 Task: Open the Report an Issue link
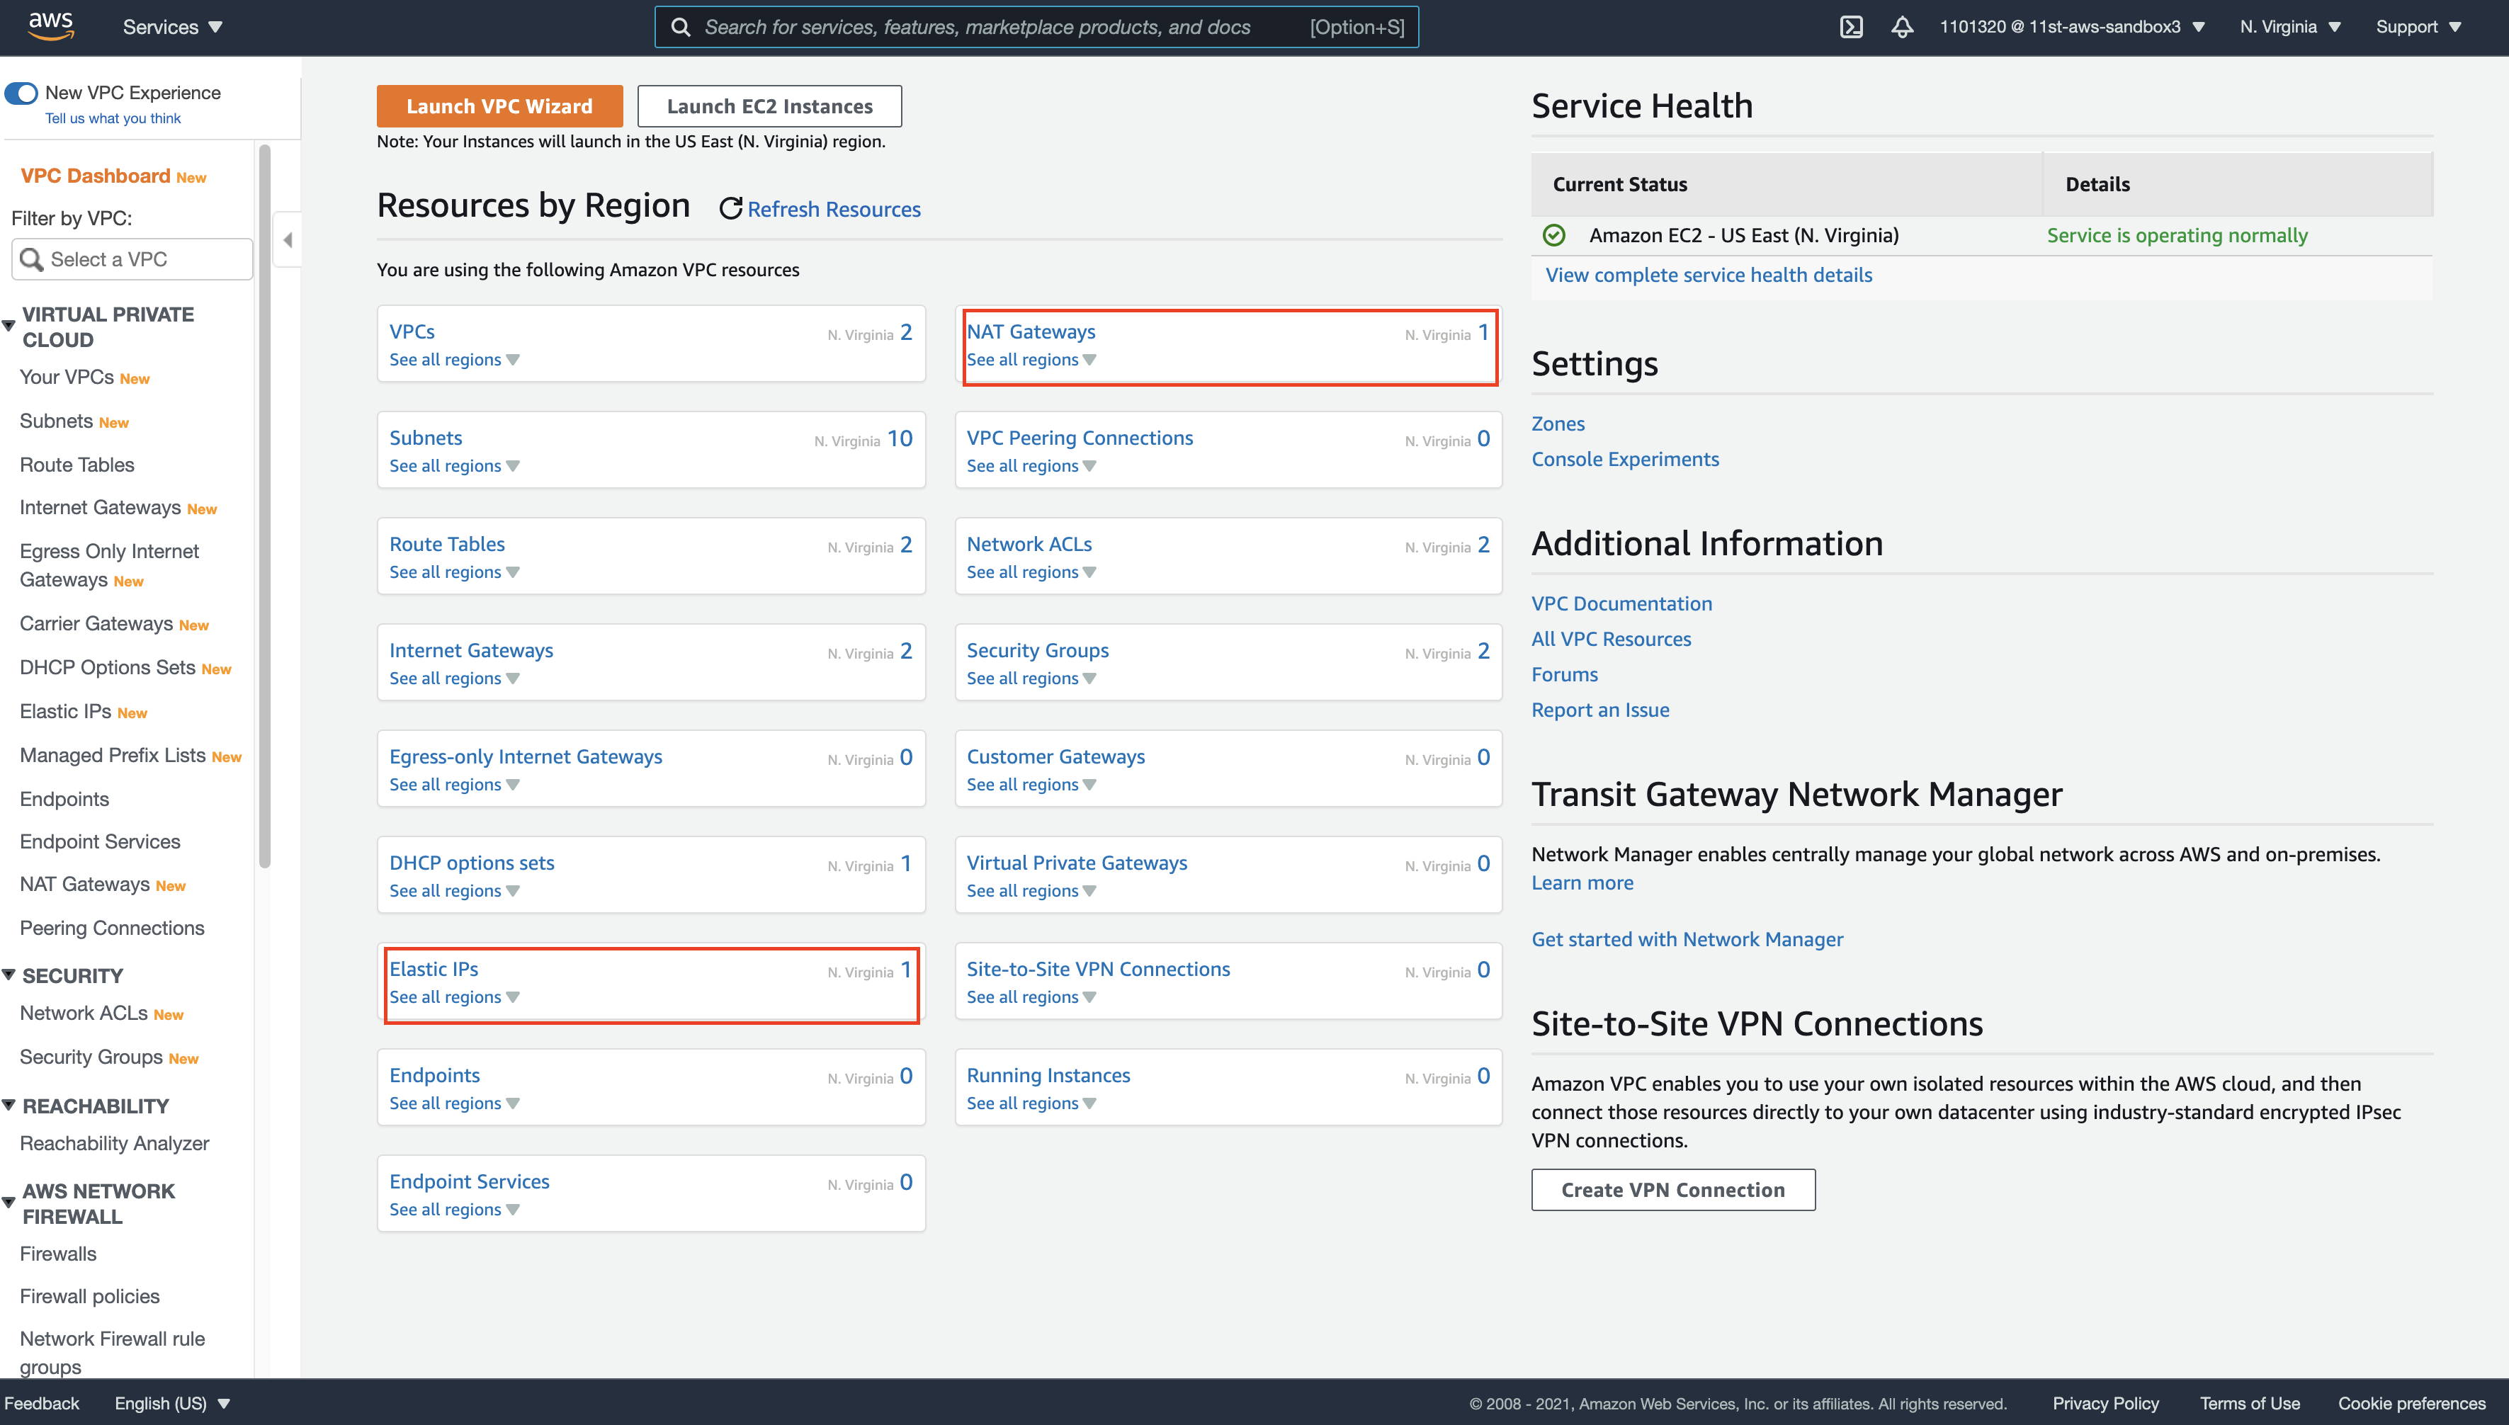point(1600,710)
